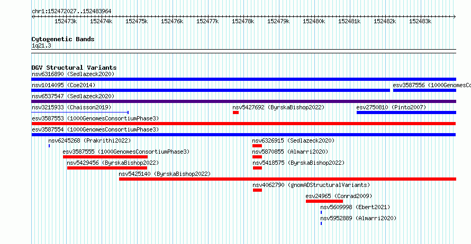Open esv3587555 (1000GenomesConsortiumPhase3) label

(x=126, y=152)
